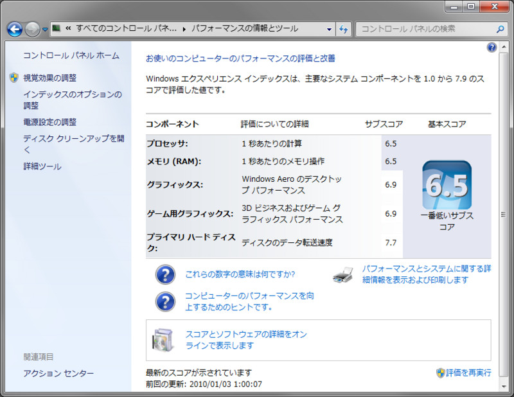Click the 前回の更新: 2010/01/03 1:00:07 text
This screenshot has height=397, width=514.
204,384
